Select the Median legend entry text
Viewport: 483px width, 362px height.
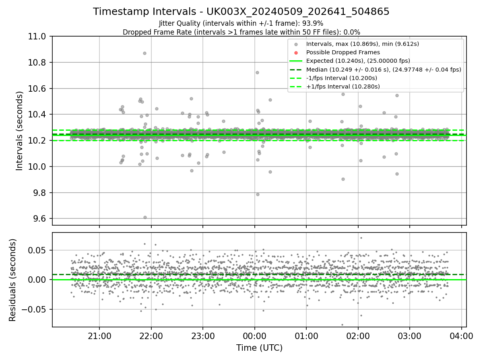click(384, 70)
